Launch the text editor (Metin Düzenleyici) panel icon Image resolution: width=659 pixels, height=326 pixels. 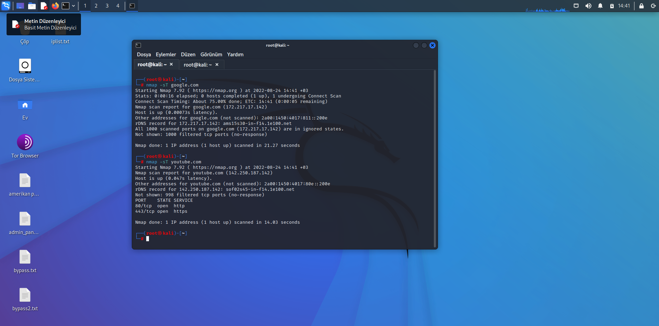(x=44, y=6)
